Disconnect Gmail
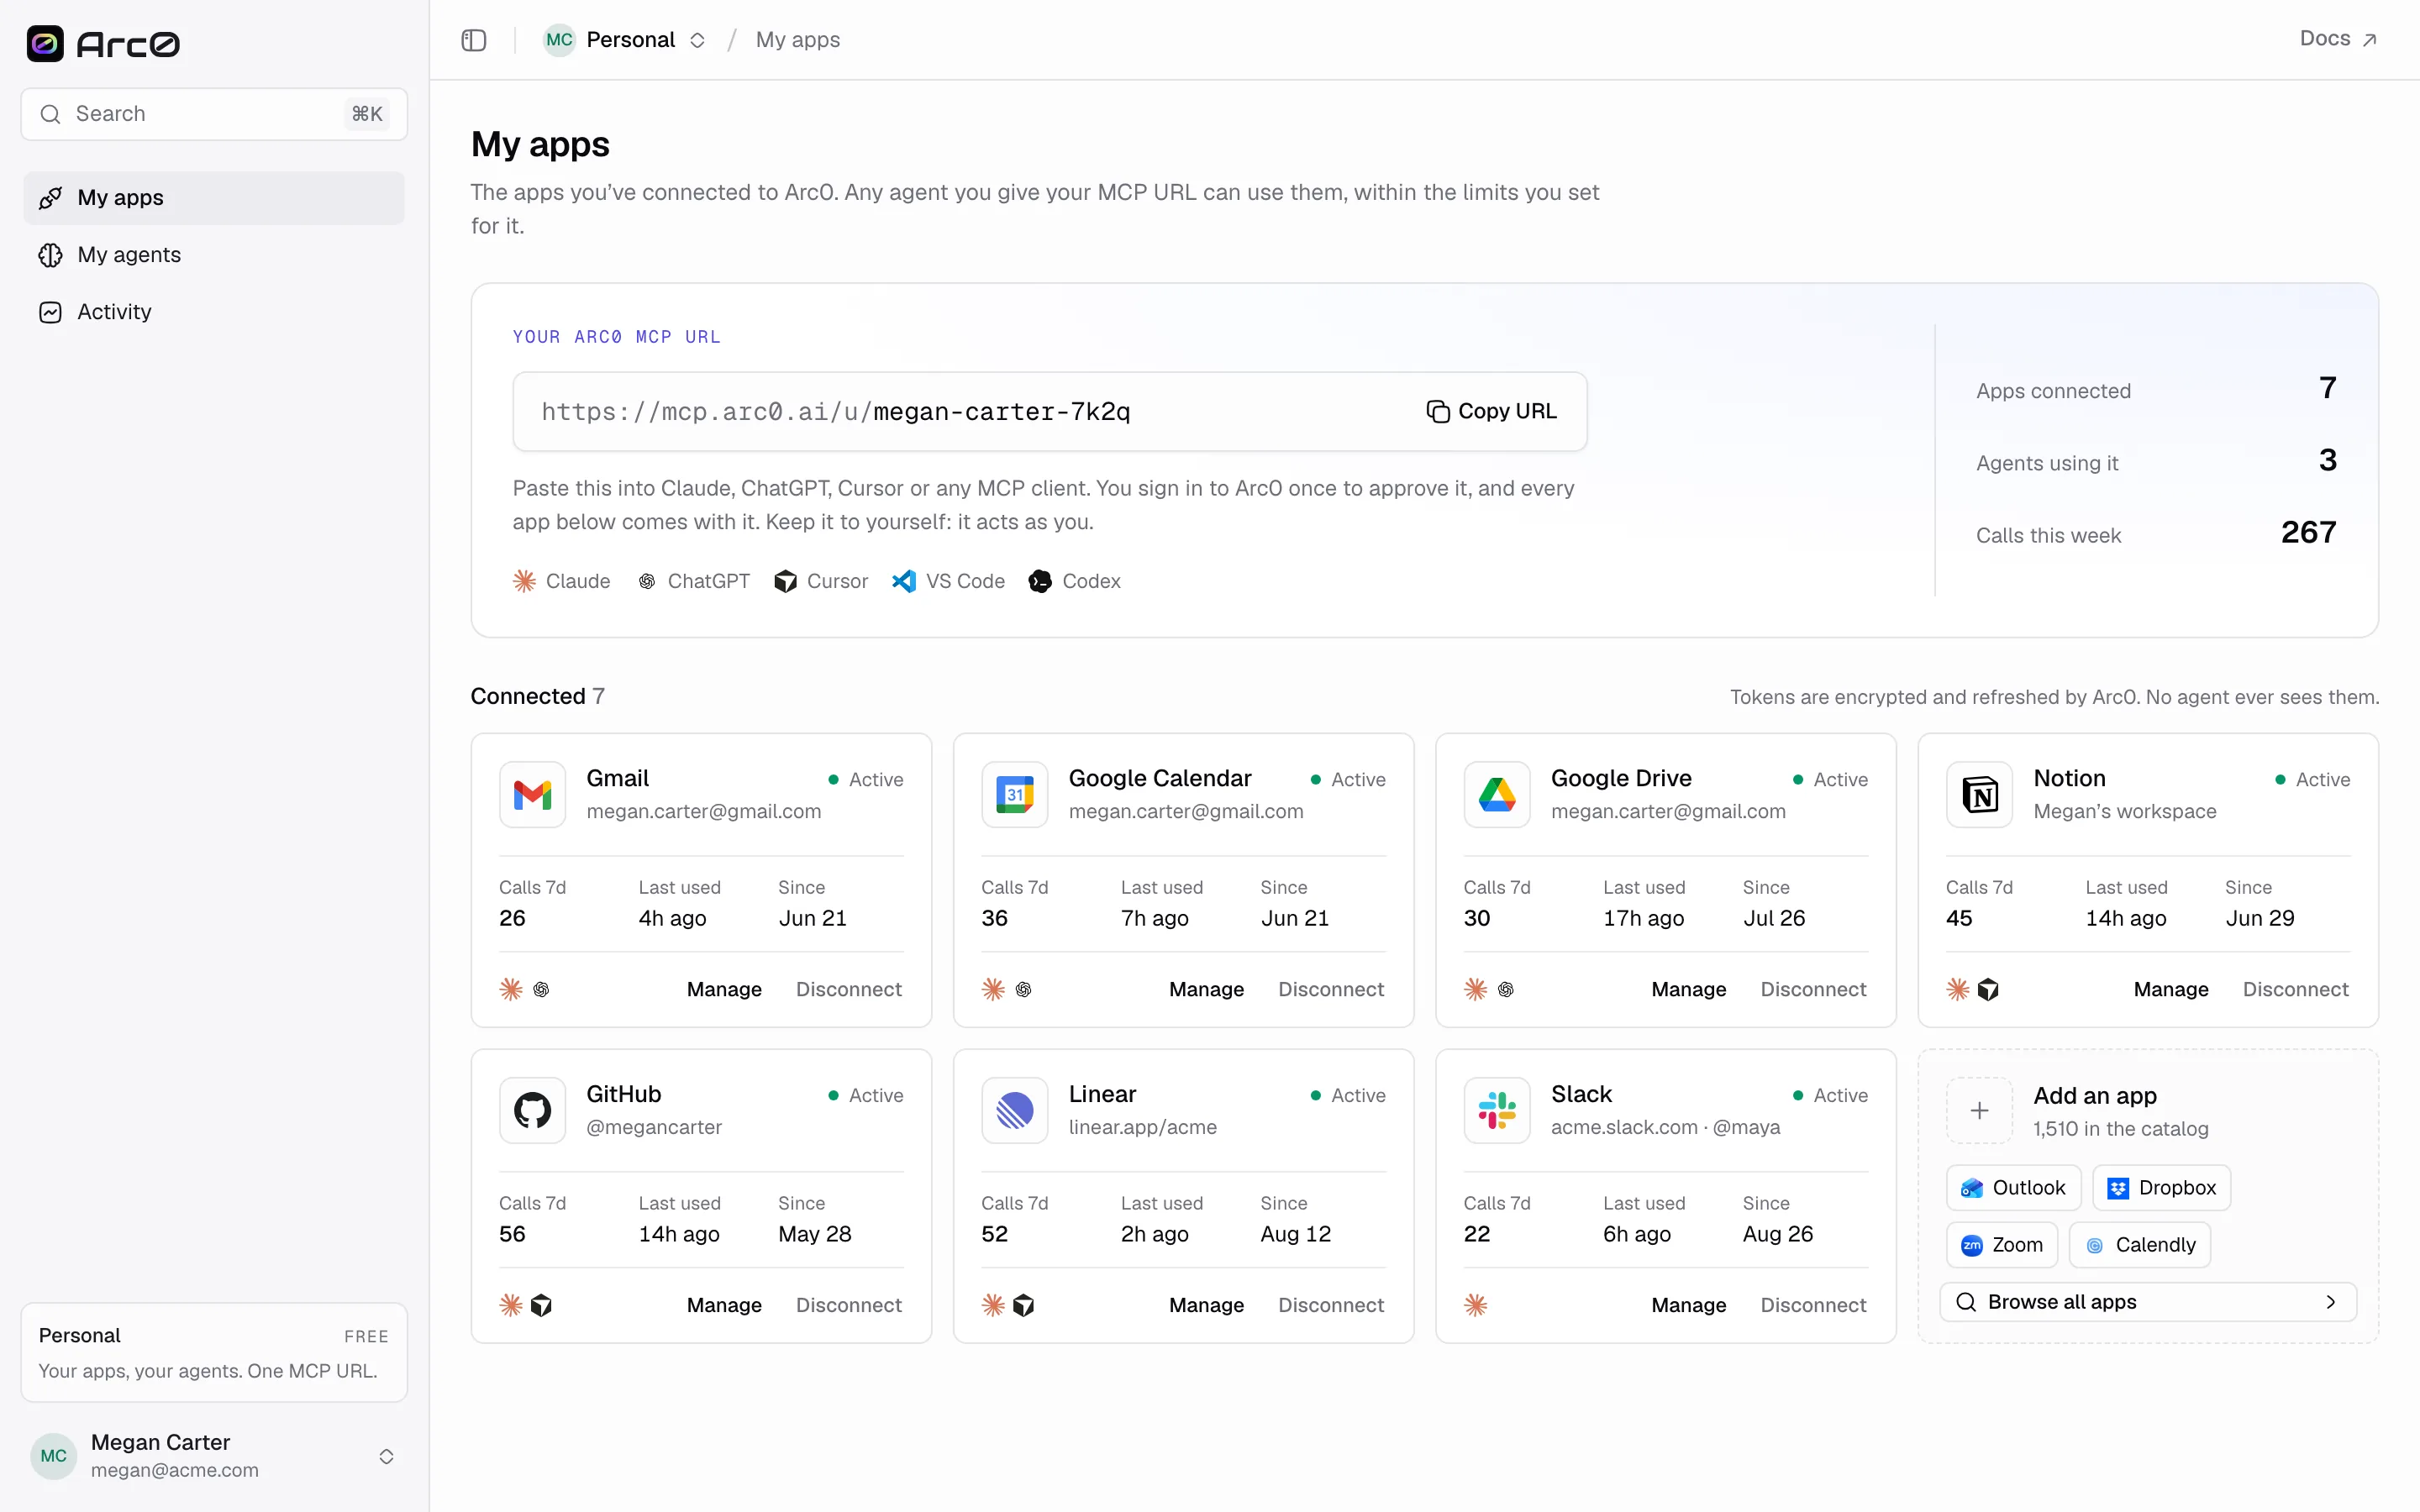 [849, 990]
